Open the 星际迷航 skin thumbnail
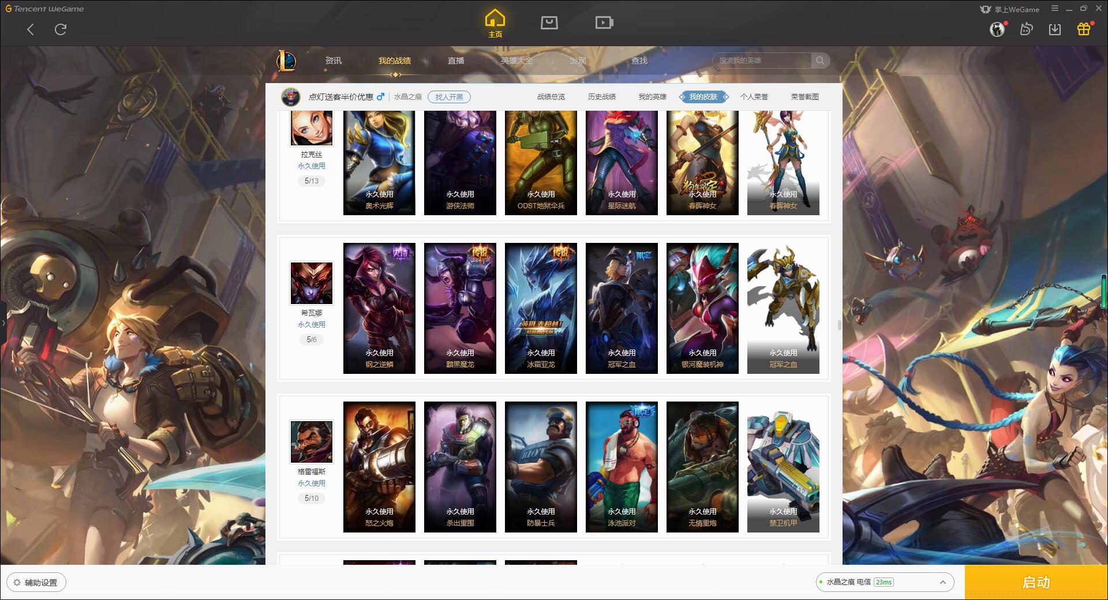Viewport: 1108px width, 600px height. 622,163
